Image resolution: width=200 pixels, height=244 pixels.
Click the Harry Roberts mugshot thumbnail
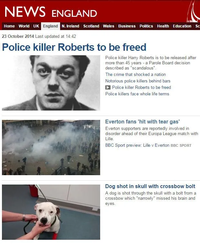point(51,83)
